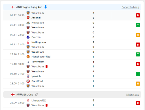Click the Brentford club crest
This screenshot has width=145, height=110.
point(28,81)
